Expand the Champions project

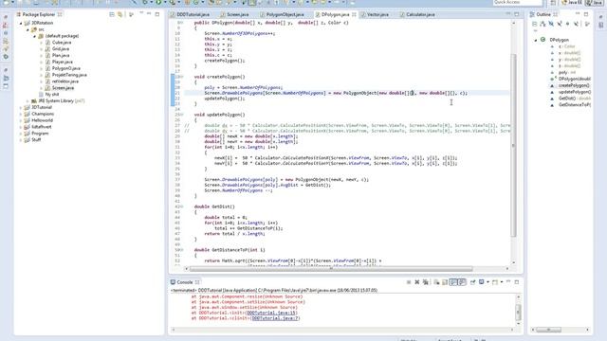pyautogui.click(x=21, y=114)
